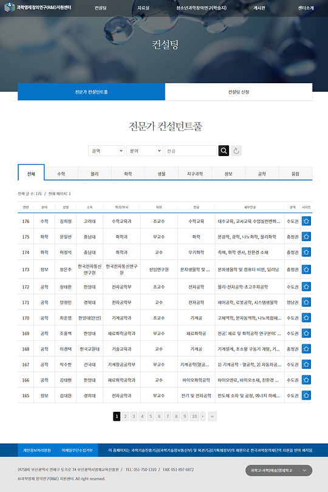Click the 전공 search input field
This screenshot has width=328, height=492.
(x=191, y=151)
